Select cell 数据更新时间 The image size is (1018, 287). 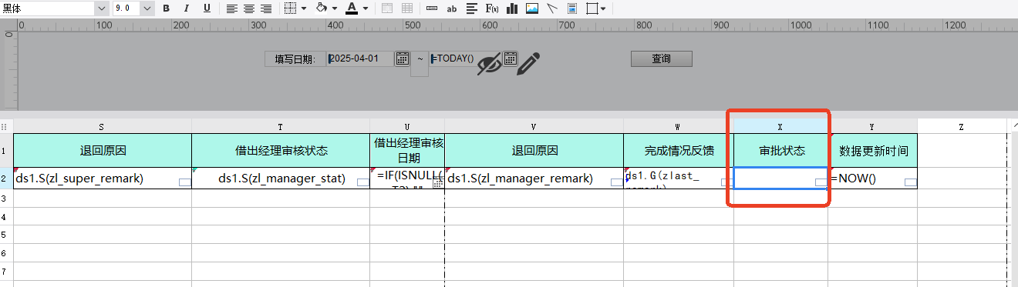872,151
